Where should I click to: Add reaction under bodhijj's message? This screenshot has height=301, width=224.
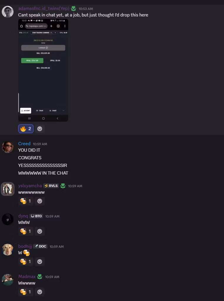tap(40, 261)
